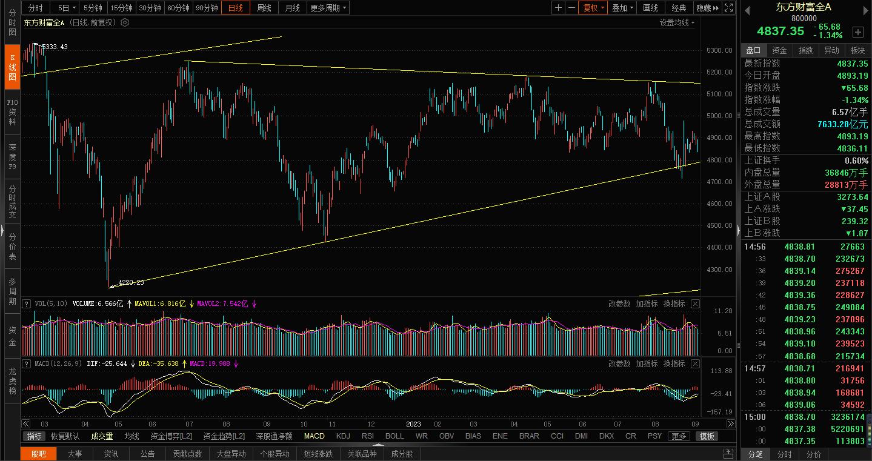The image size is (872, 461).
Task: Open the 复权 dropdown
Action: point(594,8)
